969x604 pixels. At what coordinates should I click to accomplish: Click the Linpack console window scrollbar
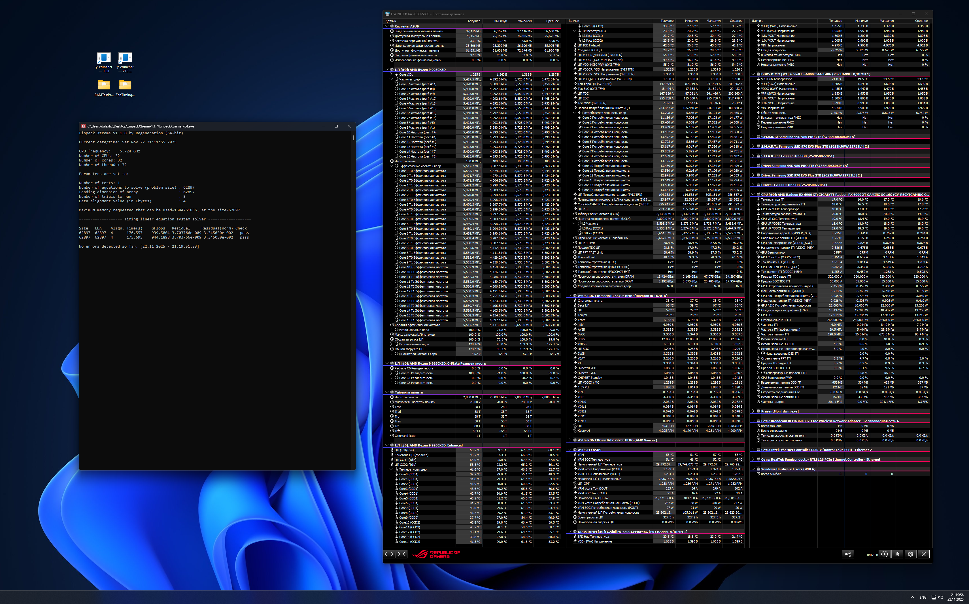pyautogui.click(x=354, y=137)
